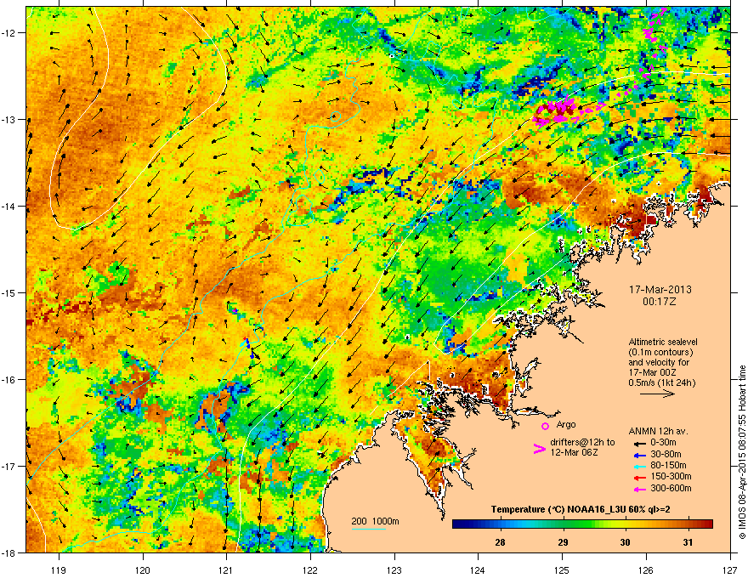Click the '80-150m' depth label
The image size is (748, 578).
click(x=668, y=466)
